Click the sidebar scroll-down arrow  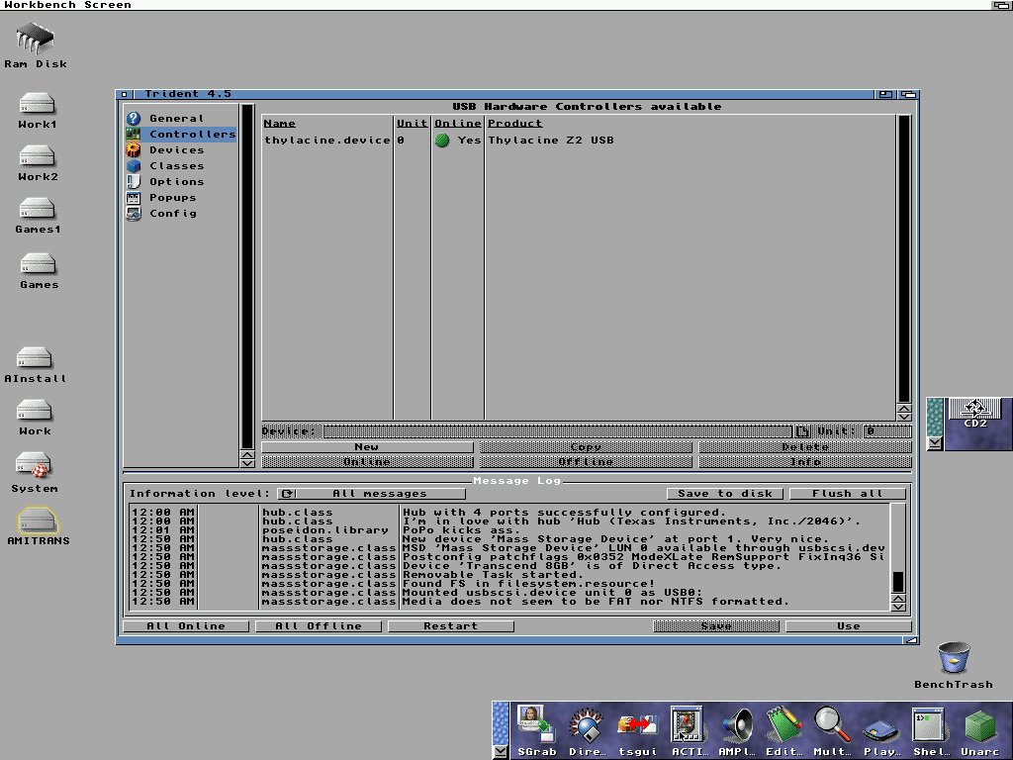click(x=246, y=463)
